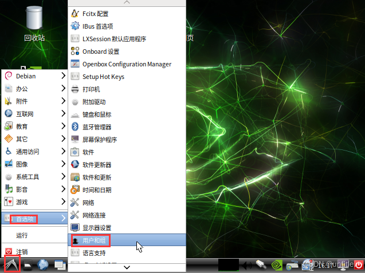Screen dimensions: 365x273
Task: Select 运行 from the start menu
Action: pos(34,235)
